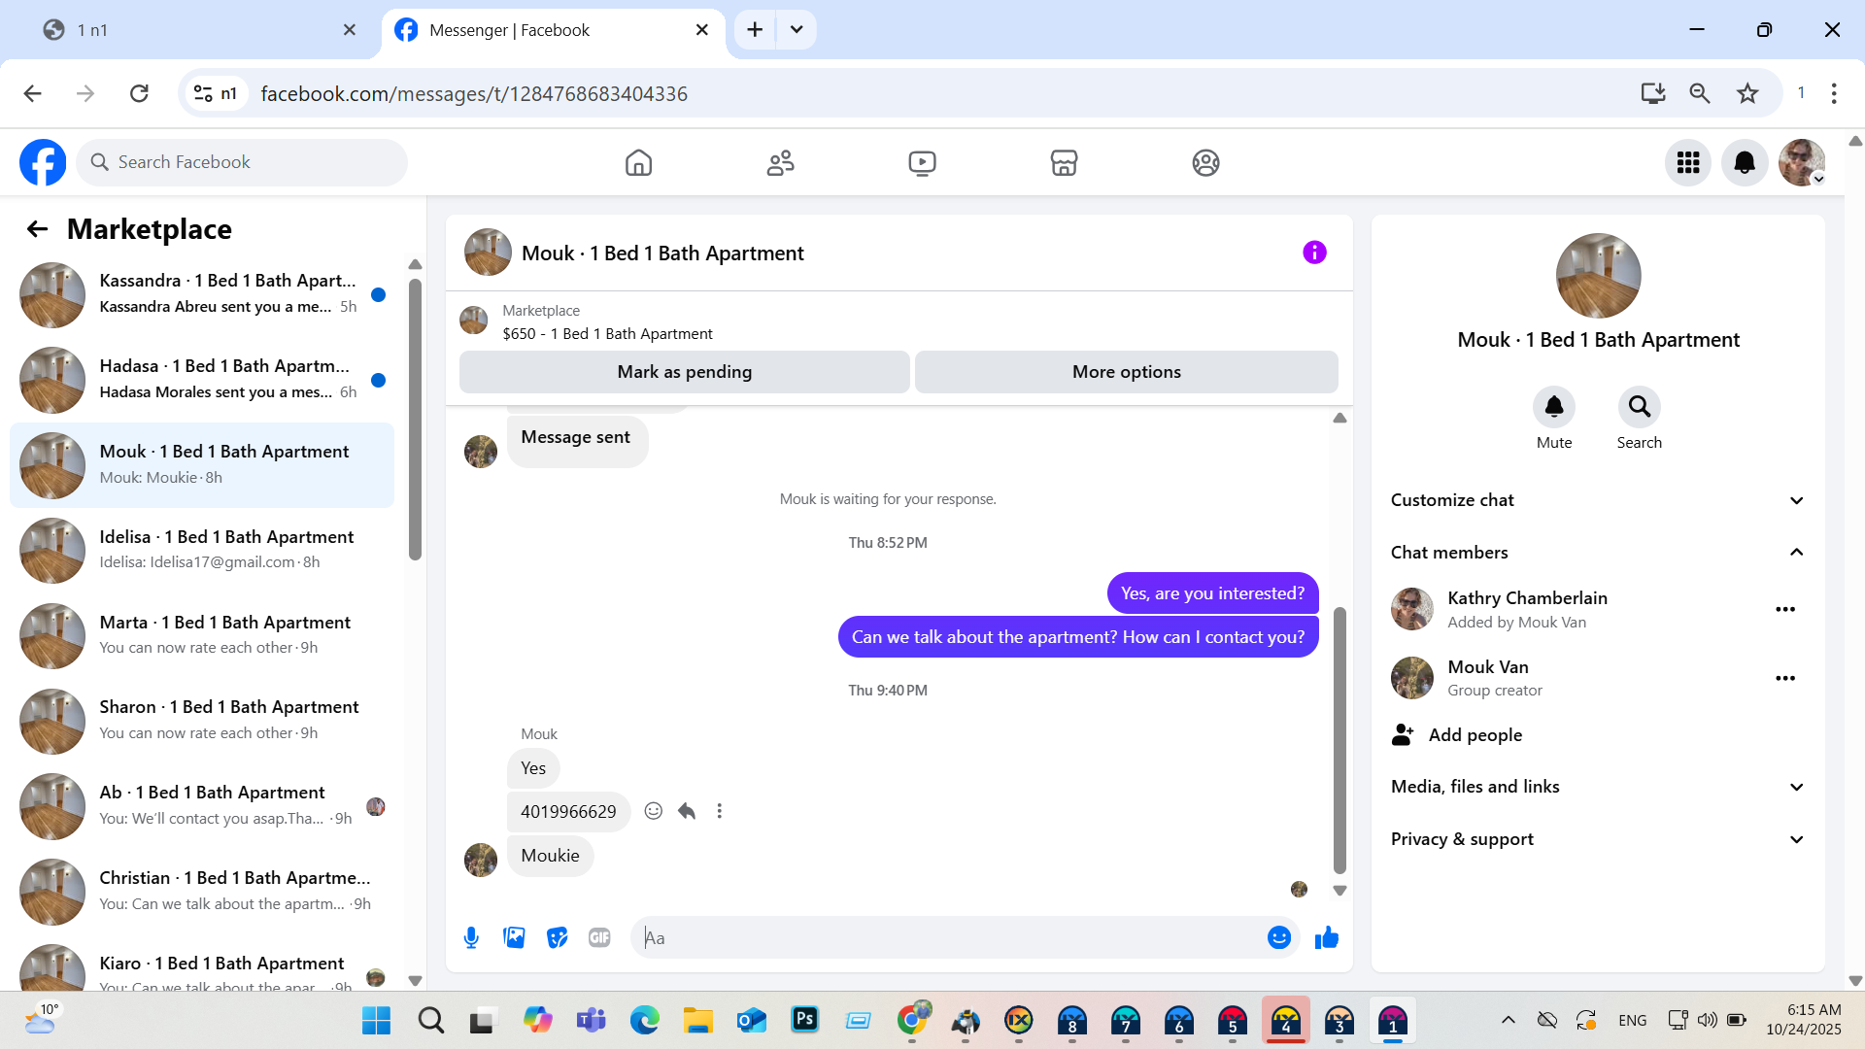Open the GIF picker
The width and height of the screenshot is (1865, 1049).
[599, 937]
